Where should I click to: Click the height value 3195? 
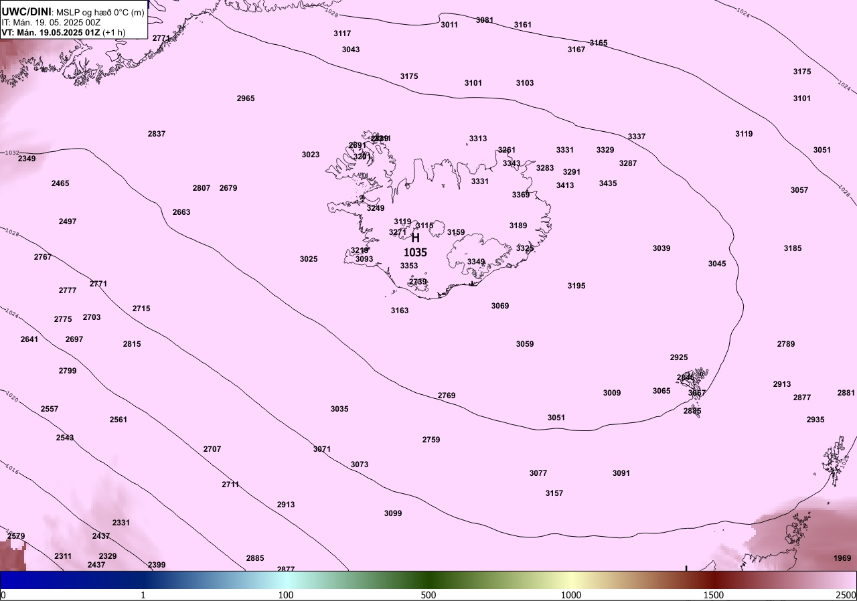pos(576,286)
